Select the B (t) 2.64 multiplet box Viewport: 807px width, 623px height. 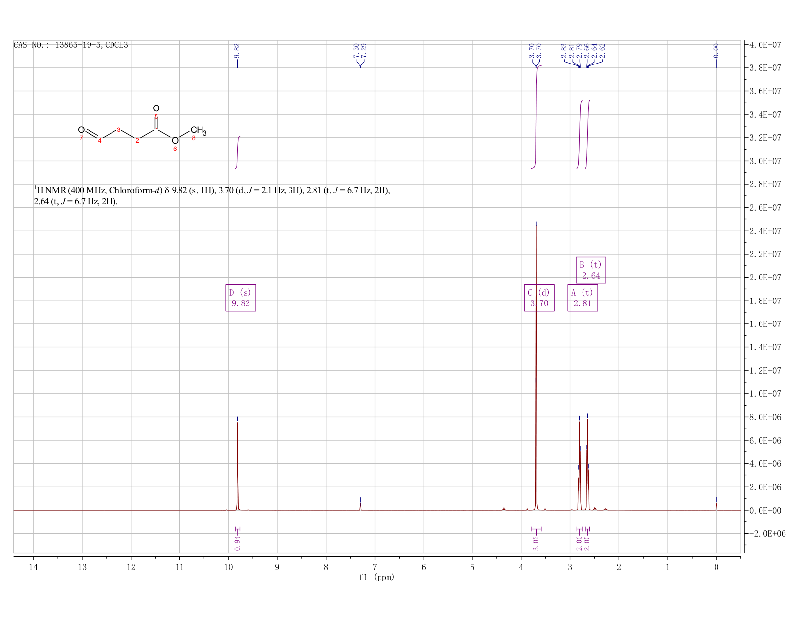(591, 270)
